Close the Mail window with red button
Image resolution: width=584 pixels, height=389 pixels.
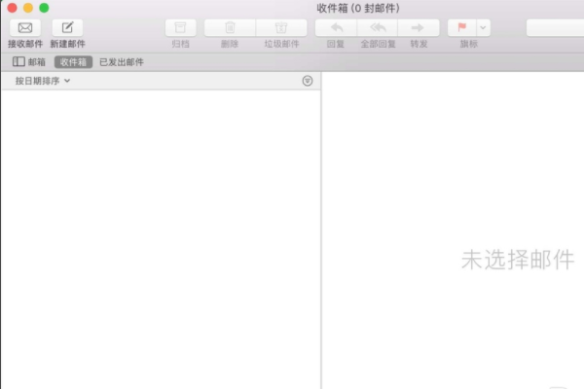[x=13, y=8]
